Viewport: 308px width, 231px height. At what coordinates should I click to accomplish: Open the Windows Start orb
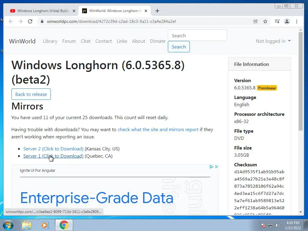(x=8, y=225)
